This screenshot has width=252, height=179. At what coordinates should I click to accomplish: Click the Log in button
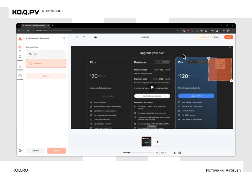coord(216,37)
